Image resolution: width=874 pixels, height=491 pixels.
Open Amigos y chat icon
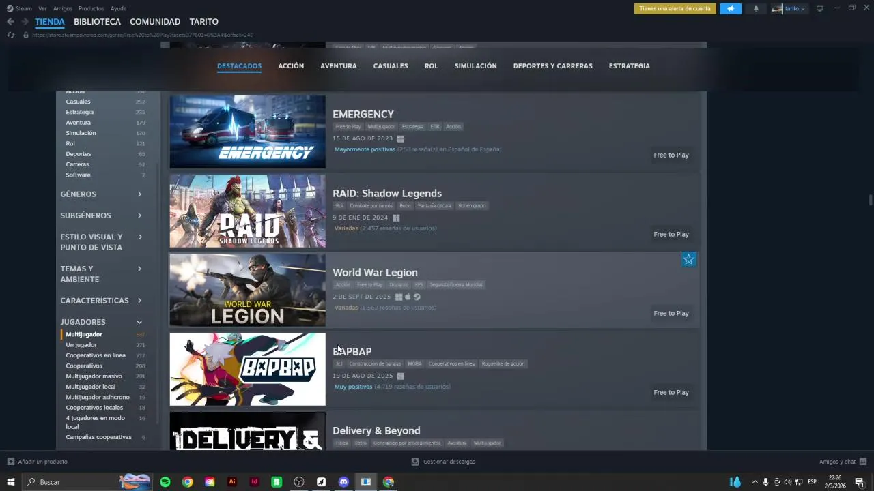[x=863, y=462]
